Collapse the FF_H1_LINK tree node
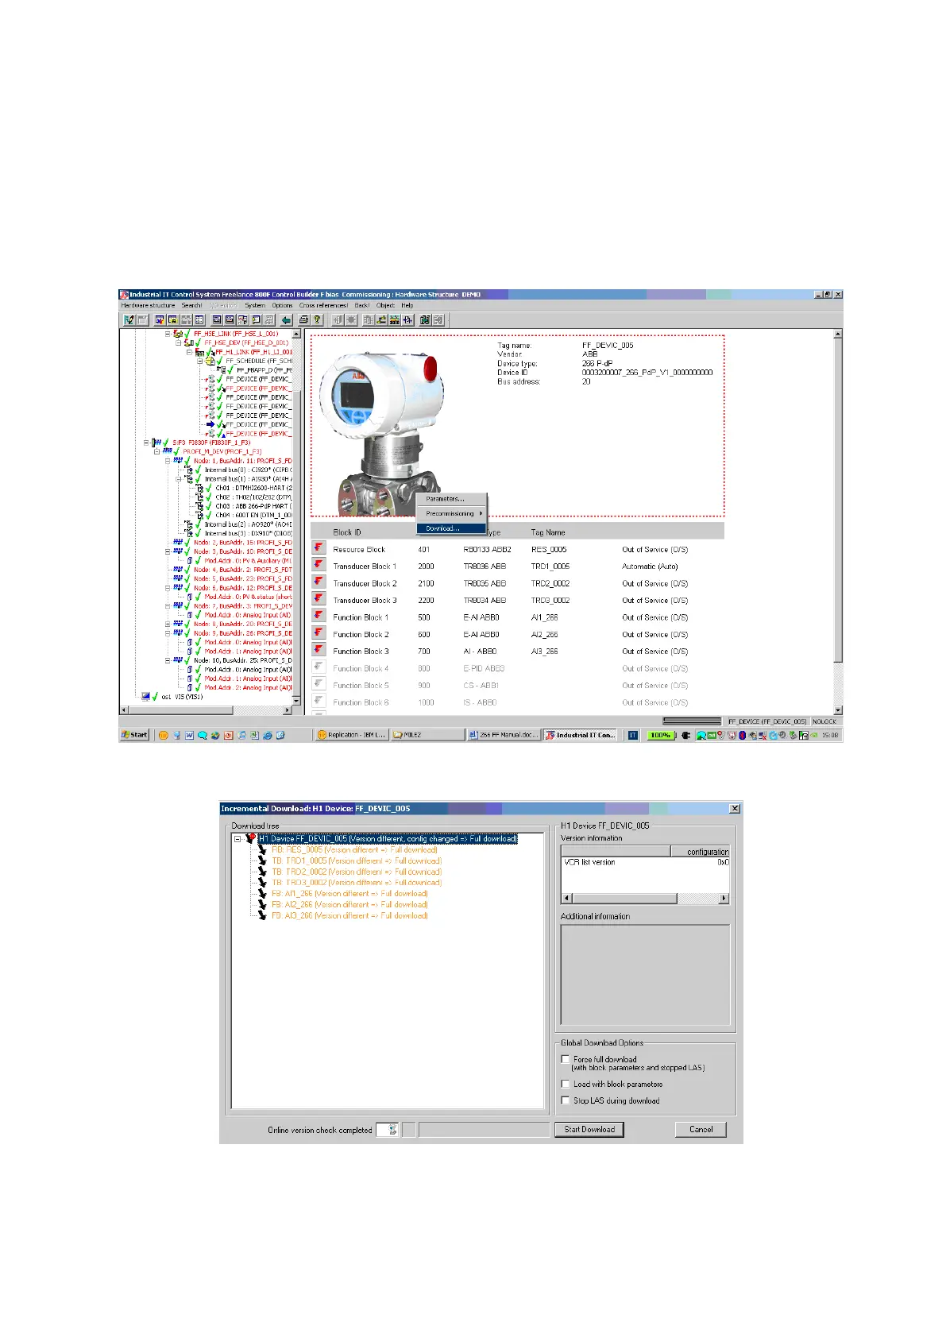The image size is (946, 1338). 189,352
